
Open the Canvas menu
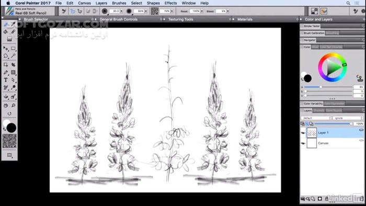point(84,3)
